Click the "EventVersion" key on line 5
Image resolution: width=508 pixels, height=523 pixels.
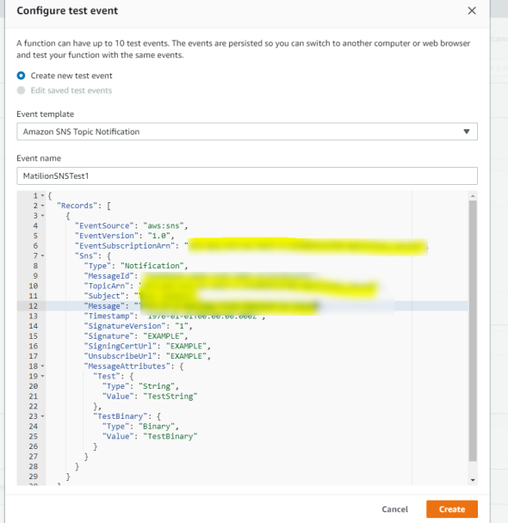pyautogui.click(x=107, y=236)
